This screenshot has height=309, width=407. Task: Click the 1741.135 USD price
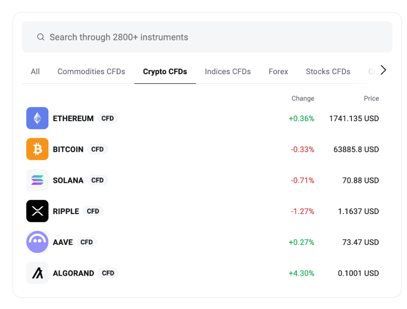point(354,119)
